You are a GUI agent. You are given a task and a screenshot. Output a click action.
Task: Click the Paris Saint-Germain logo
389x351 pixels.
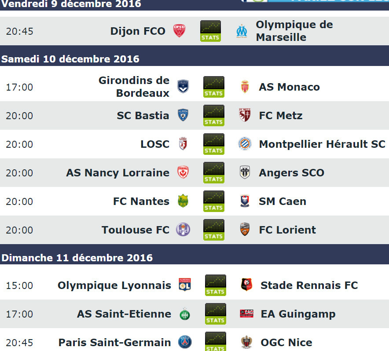pos(185,342)
